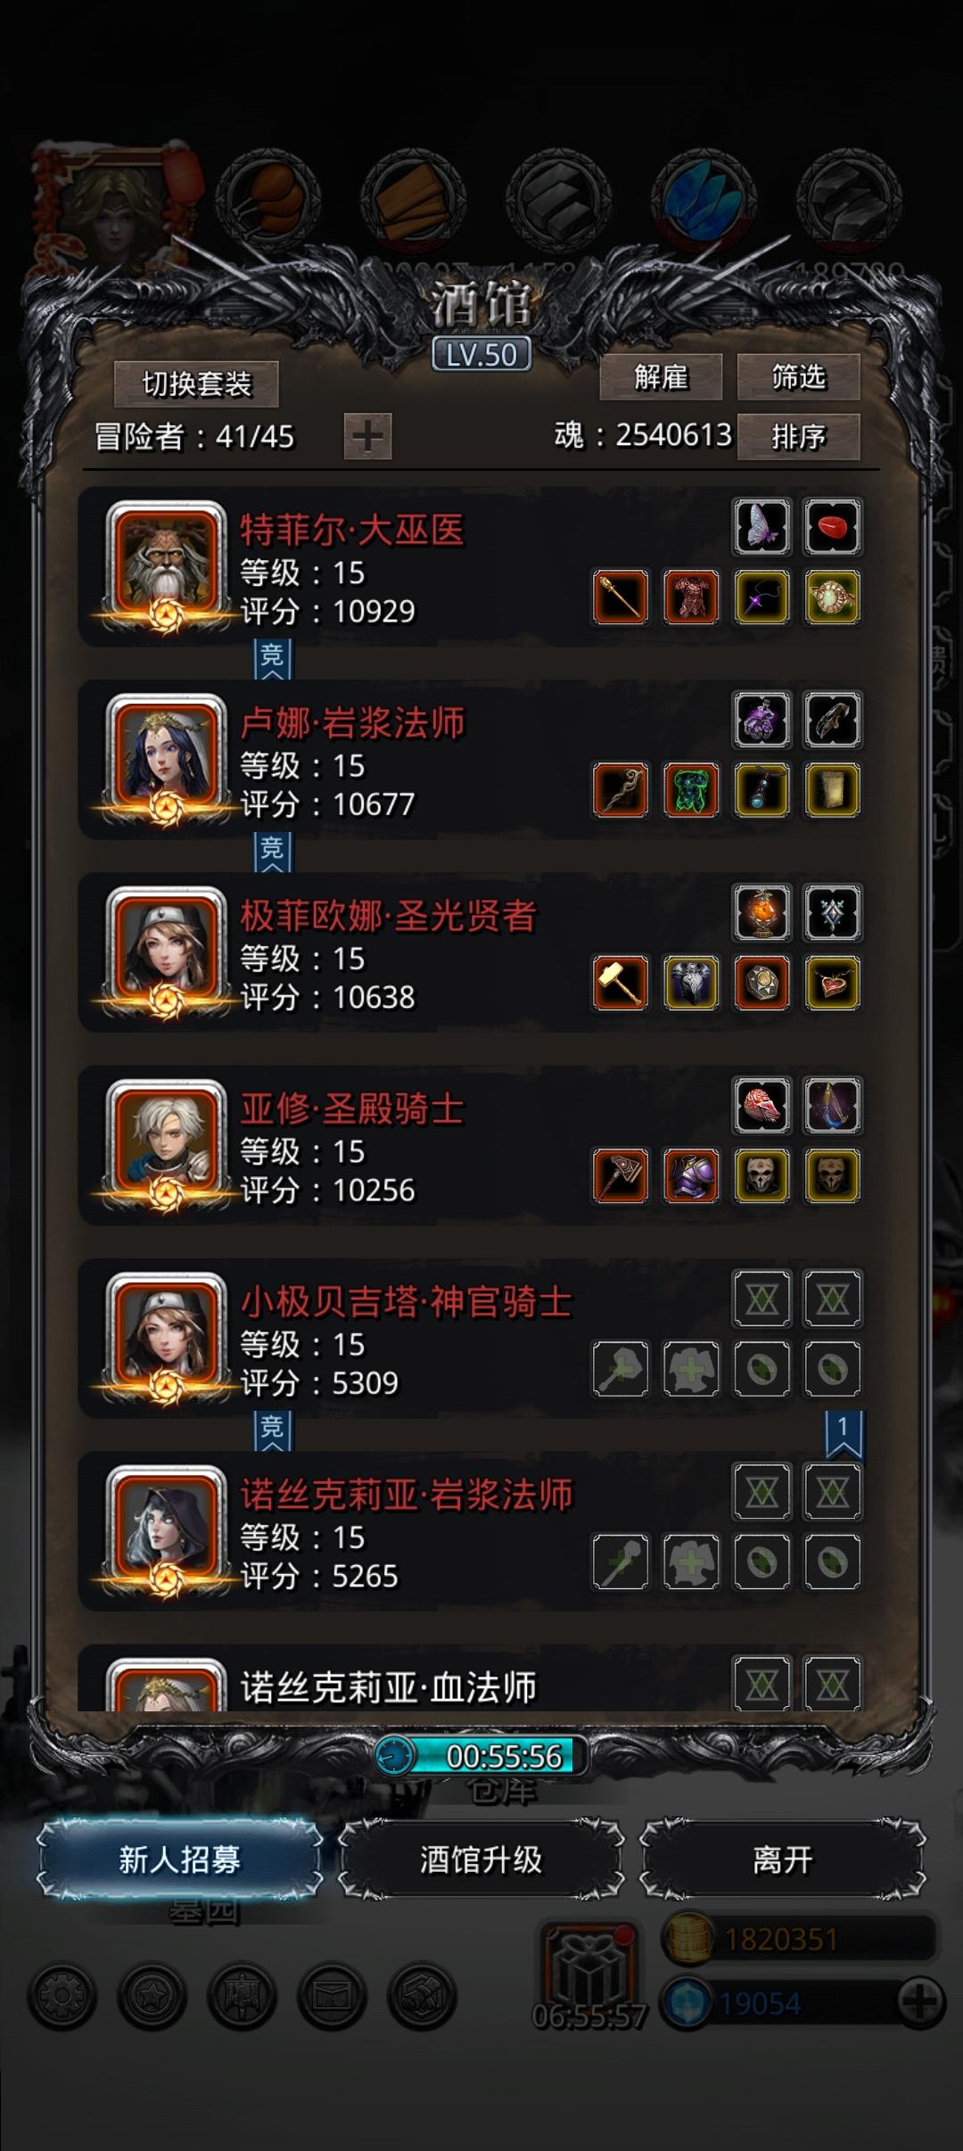
Task: Open the 筛选 filter options
Action: [798, 377]
